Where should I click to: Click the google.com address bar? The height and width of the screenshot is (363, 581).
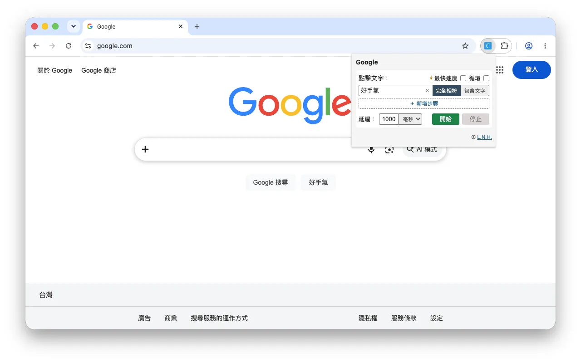[x=277, y=46]
